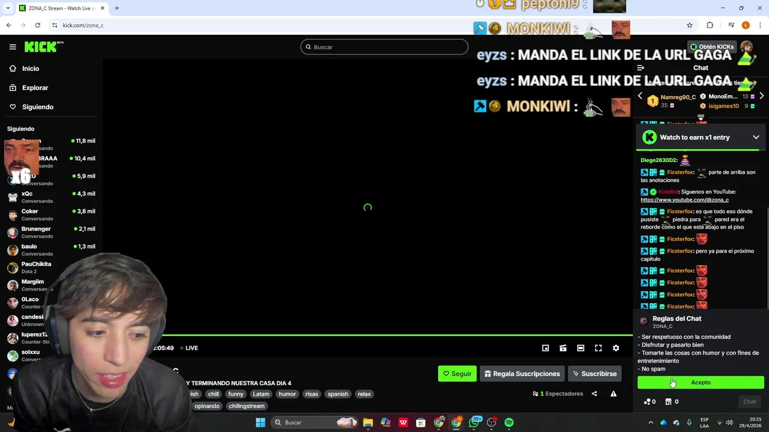Viewport: 769px width, 432px height.
Task: Open WhatsApp from the taskbar
Action: point(474,422)
